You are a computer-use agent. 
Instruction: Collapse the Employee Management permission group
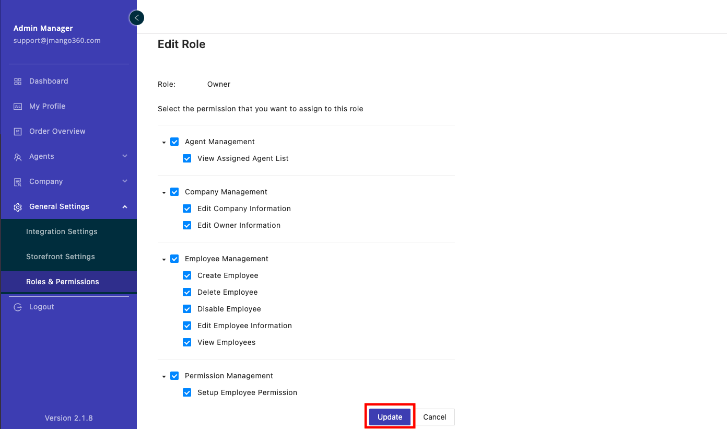pos(164,259)
